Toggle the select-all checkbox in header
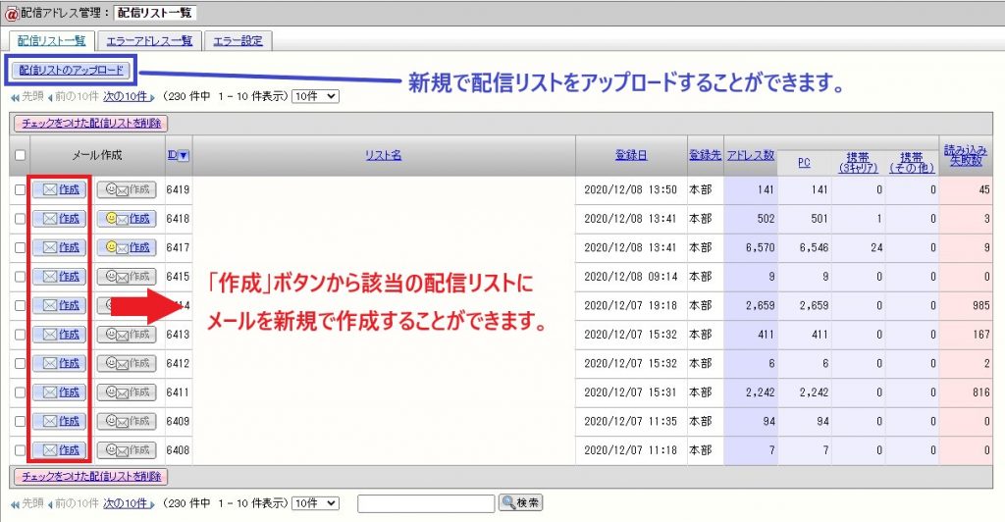Screen dimensions: 1005x522 [x=21, y=156]
